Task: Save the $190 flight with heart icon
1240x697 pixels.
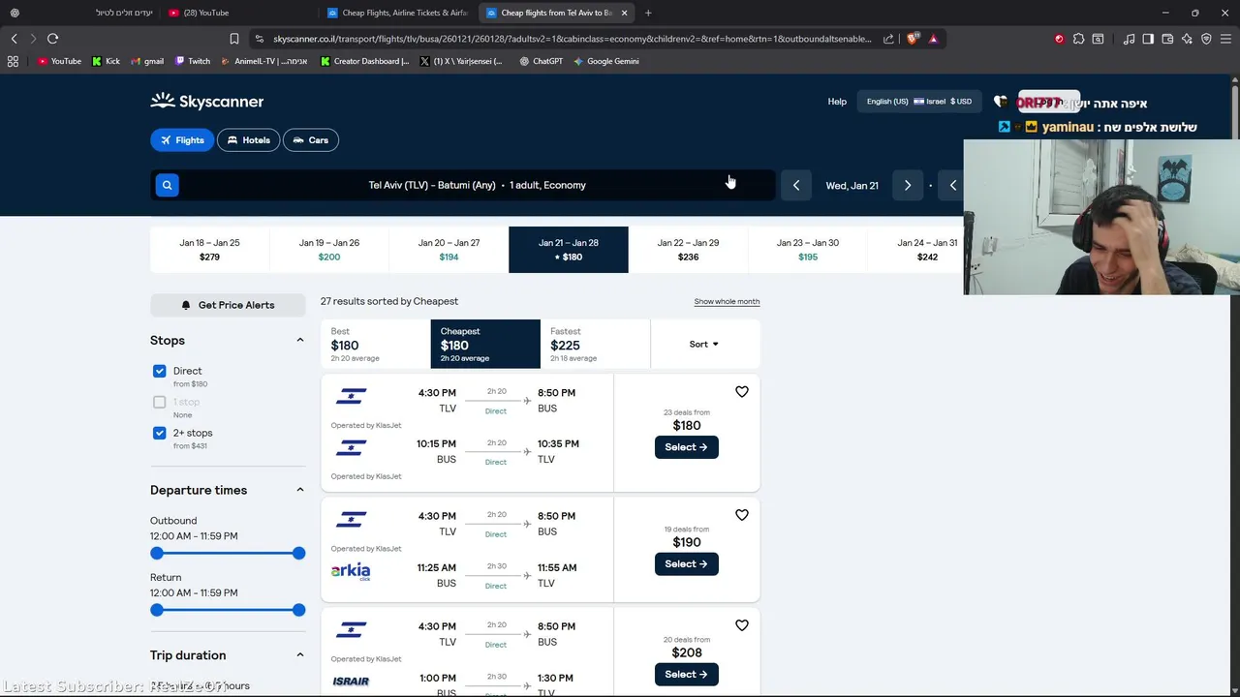Action: (x=742, y=515)
